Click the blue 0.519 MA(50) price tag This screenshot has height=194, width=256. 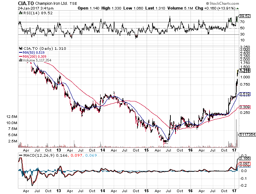click(245, 94)
